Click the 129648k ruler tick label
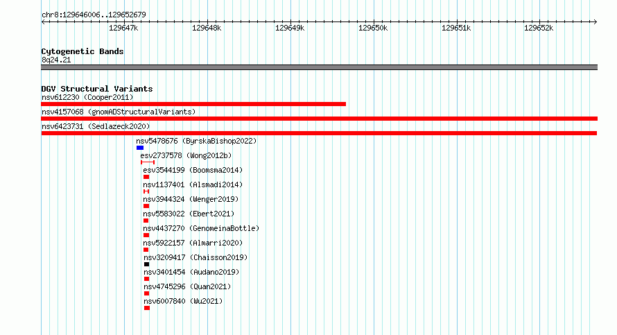Viewport: 617px width, 335px height. 207,28
